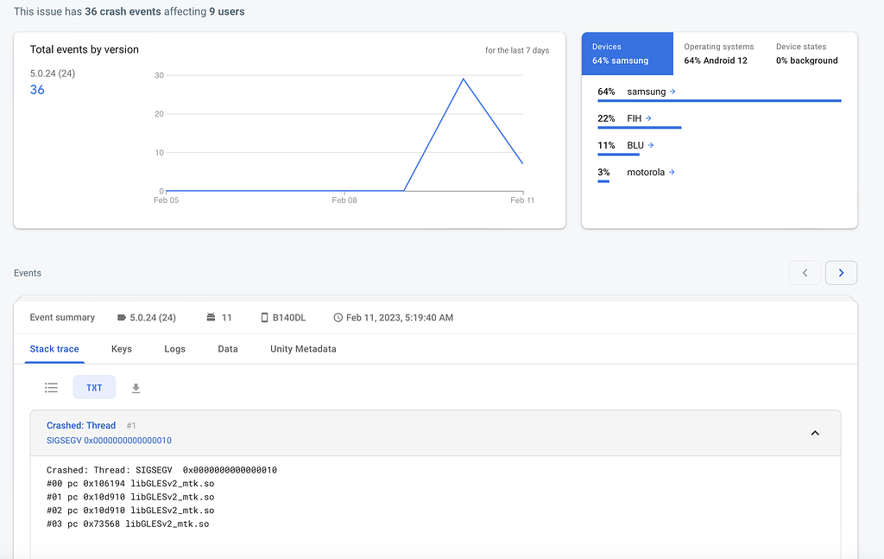Go to previous event arrow
This screenshot has width=884, height=559.
coord(805,273)
